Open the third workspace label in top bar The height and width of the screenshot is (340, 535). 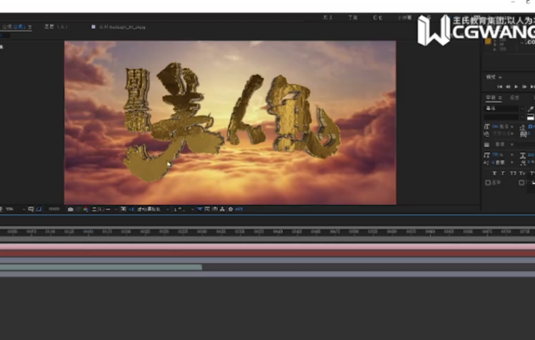click(377, 17)
